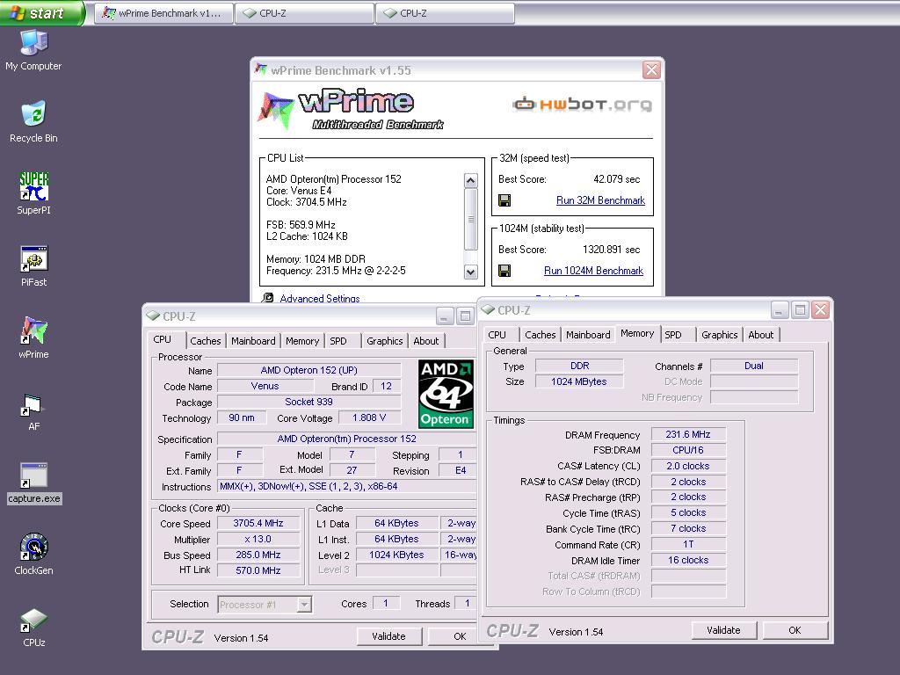The height and width of the screenshot is (675, 900).
Task: Switch to SPD tab in right CPU-Z window
Action: pos(673,335)
